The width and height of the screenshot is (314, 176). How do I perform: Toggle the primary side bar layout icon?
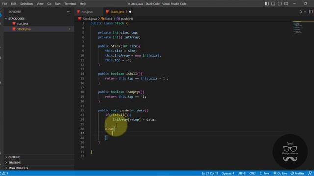coord(267,4)
